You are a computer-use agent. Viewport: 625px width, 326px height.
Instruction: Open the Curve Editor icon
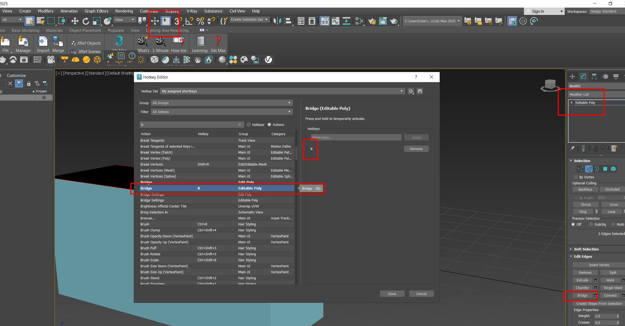(x=336, y=21)
